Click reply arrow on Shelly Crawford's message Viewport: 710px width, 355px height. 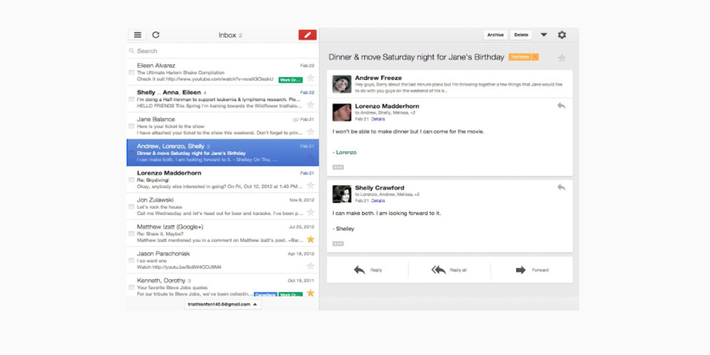coord(561,187)
